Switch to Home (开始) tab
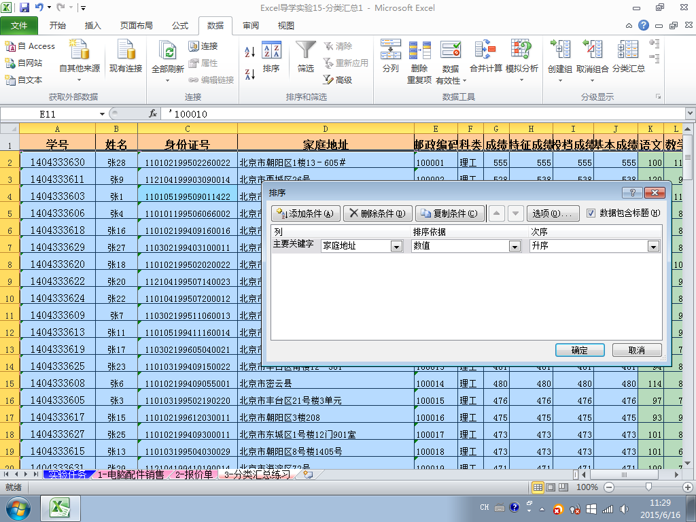 point(58,26)
